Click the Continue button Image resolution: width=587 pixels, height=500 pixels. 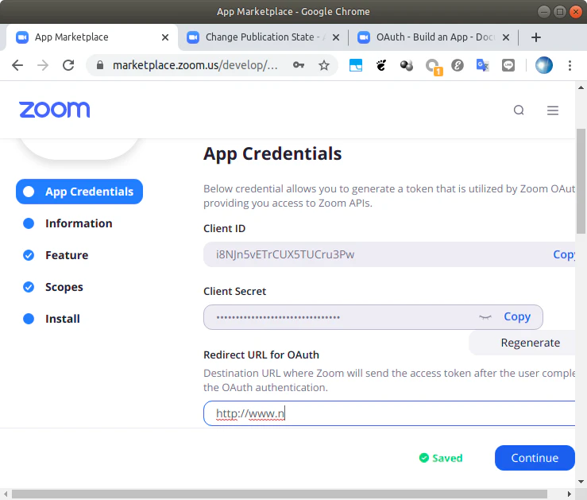point(535,458)
